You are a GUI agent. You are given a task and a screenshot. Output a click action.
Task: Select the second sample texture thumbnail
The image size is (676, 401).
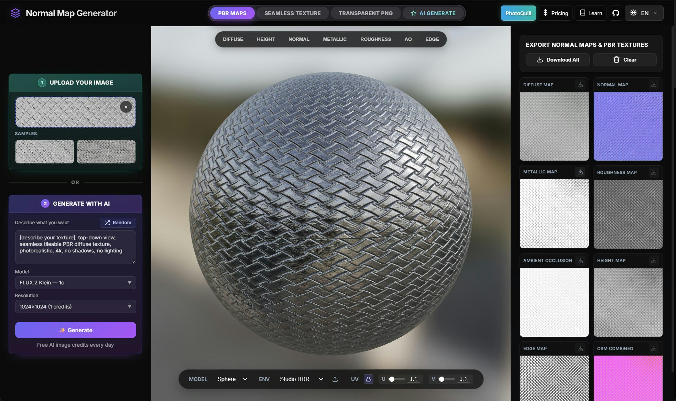click(x=106, y=151)
